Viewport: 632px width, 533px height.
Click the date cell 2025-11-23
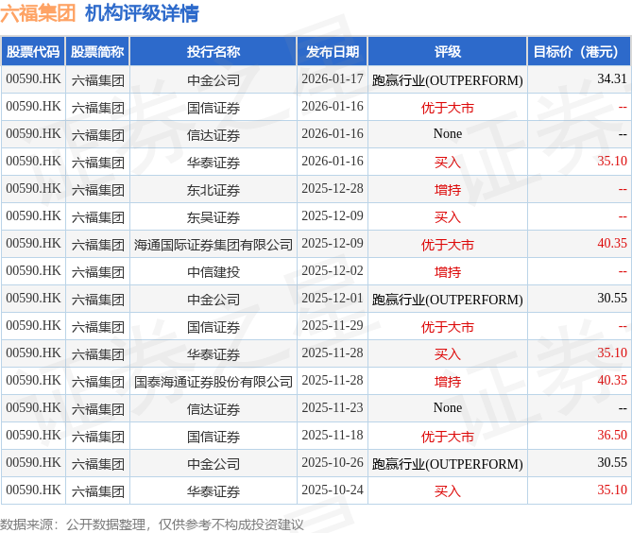coord(333,408)
